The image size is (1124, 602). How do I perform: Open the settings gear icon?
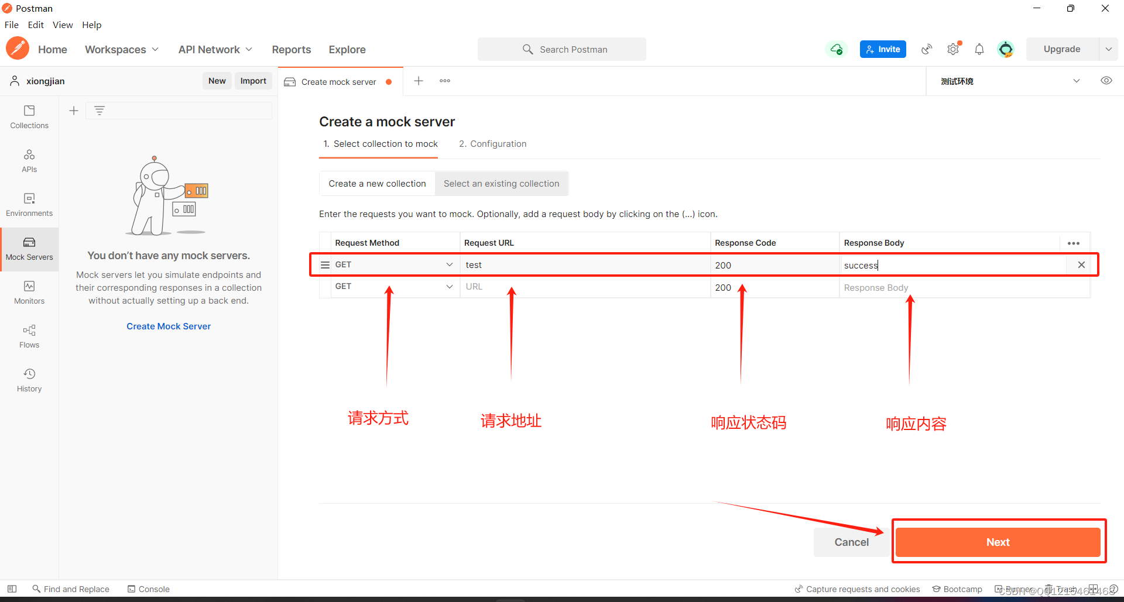(953, 49)
